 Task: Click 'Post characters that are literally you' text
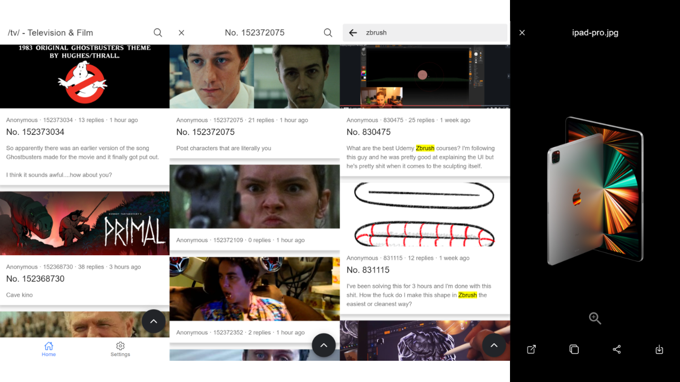(224, 148)
